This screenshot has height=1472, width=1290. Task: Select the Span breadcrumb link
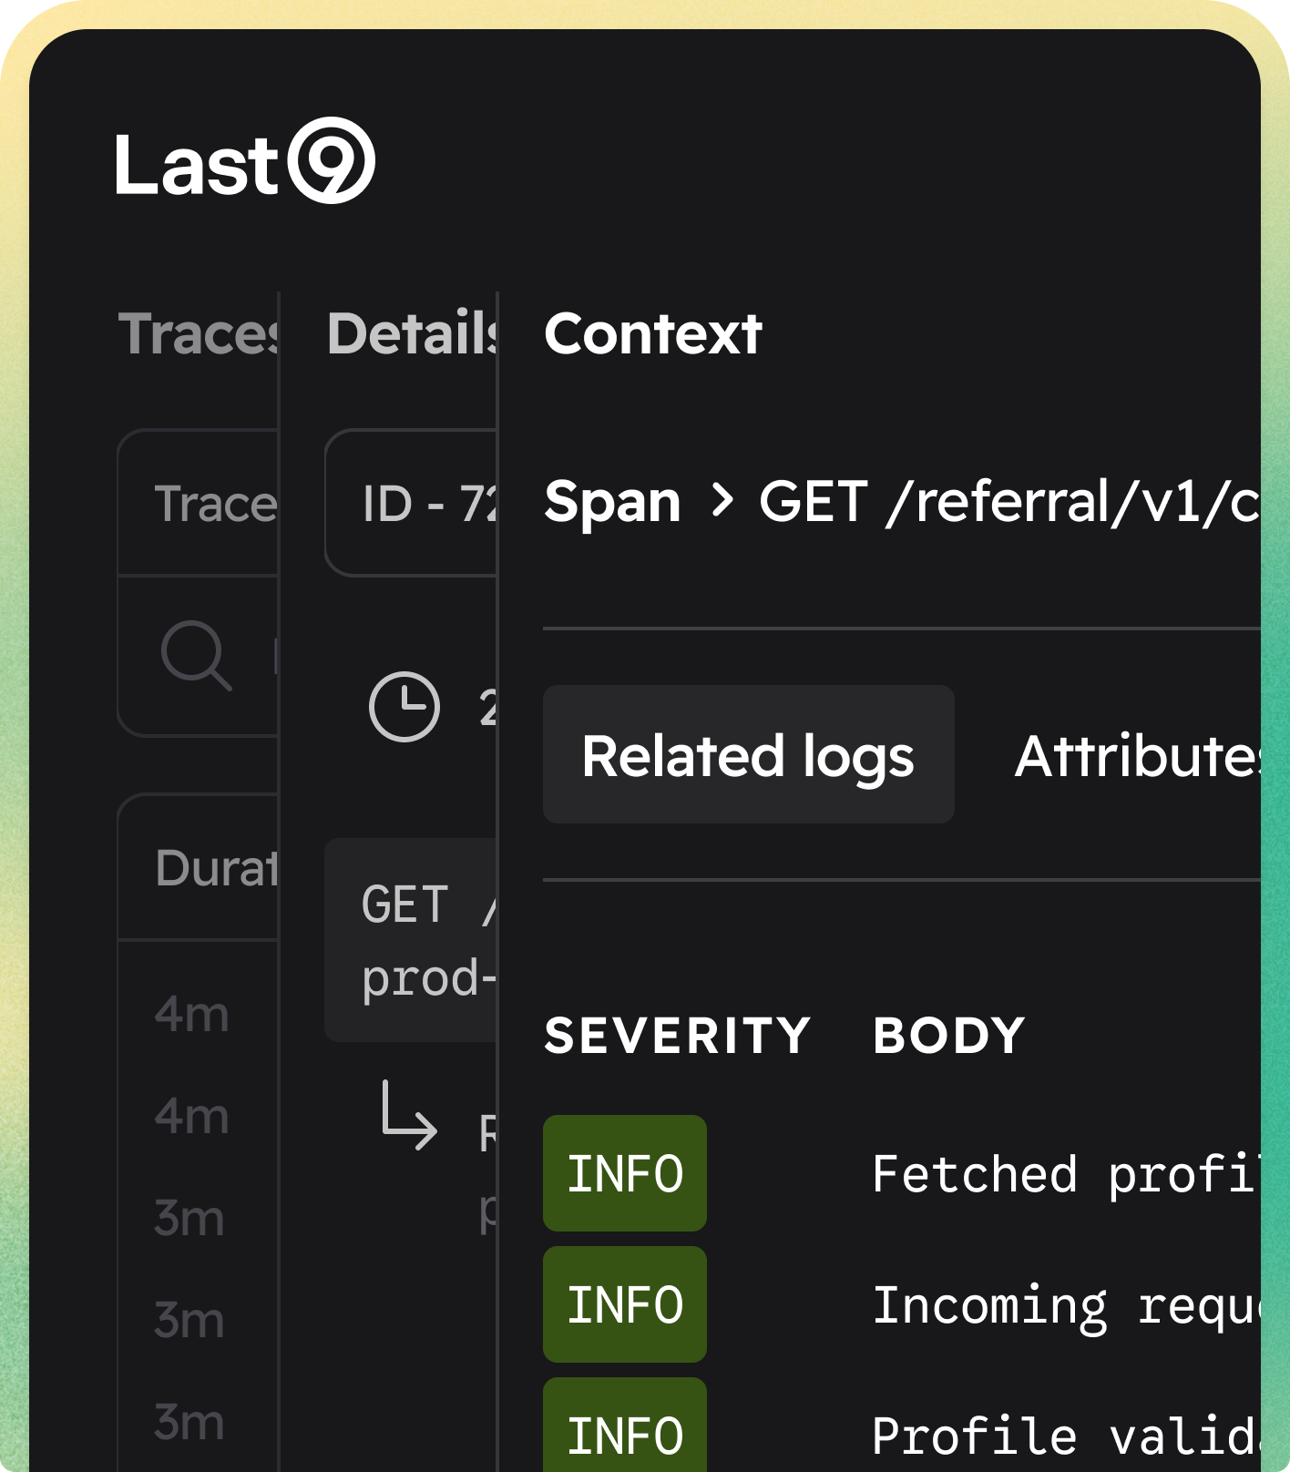coord(612,502)
